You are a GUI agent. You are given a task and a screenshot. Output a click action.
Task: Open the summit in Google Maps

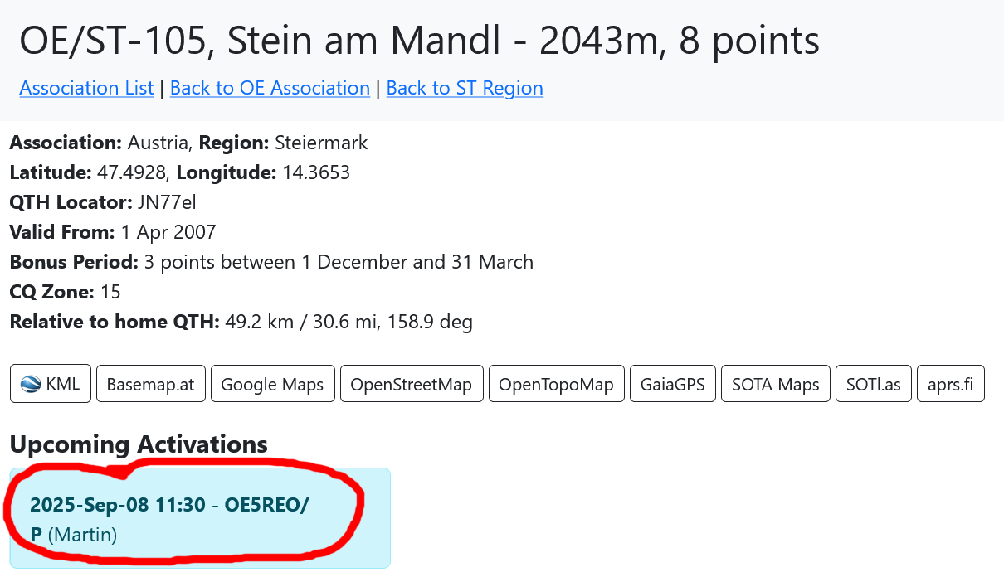[272, 384]
